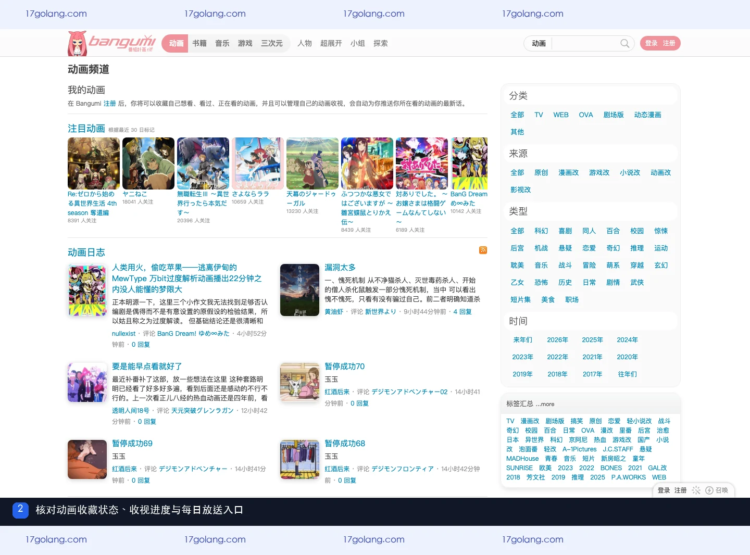Open the 人物 menu item
The width and height of the screenshot is (750, 555).
point(305,43)
